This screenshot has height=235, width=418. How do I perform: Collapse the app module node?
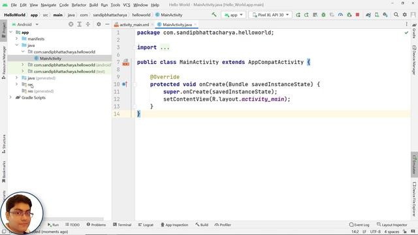pos(11,32)
